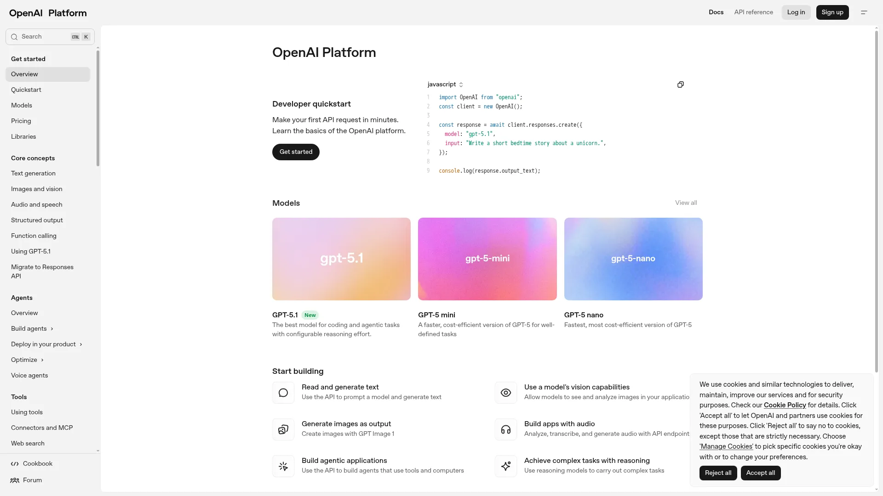The width and height of the screenshot is (883, 496).
Task: Expand the Optimize sidebar section
Action: click(27, 360)
